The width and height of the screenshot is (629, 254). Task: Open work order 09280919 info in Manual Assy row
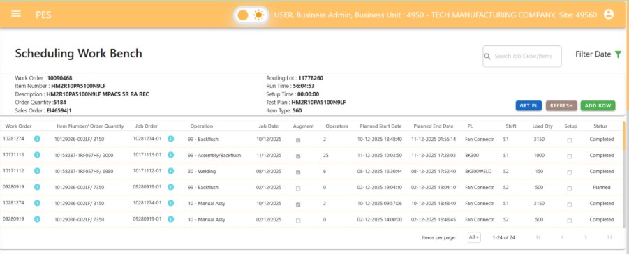tap(37, 219)
